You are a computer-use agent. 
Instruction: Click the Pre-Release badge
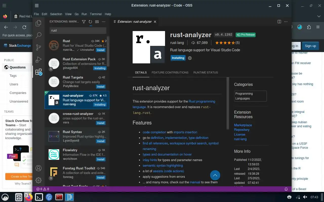(246, 35)
